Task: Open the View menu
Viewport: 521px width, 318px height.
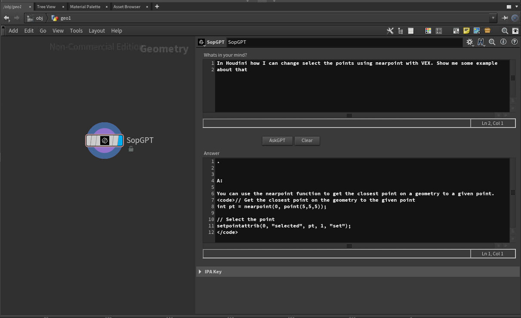Action: click(x=58, y=31)
